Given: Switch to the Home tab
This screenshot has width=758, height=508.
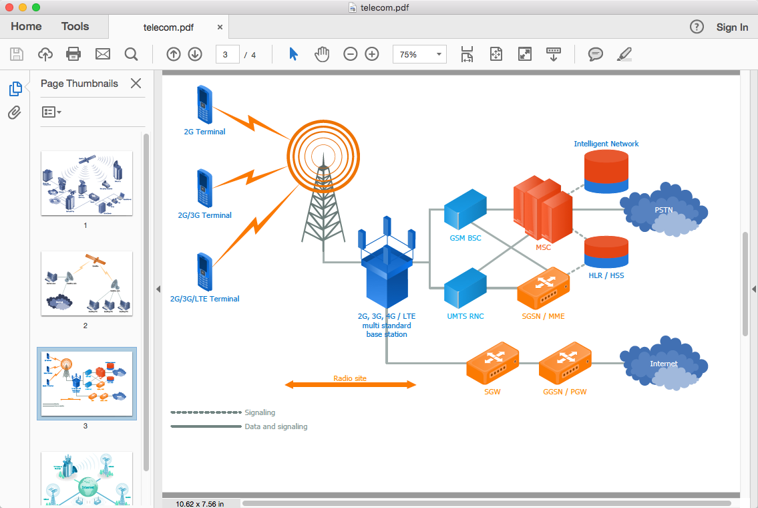Looking at the screenshot, I should coord(26,27).
